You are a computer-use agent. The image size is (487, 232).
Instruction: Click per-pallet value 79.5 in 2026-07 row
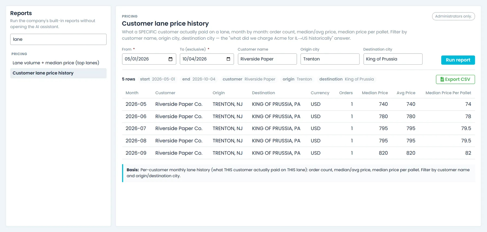coord(466,128)
